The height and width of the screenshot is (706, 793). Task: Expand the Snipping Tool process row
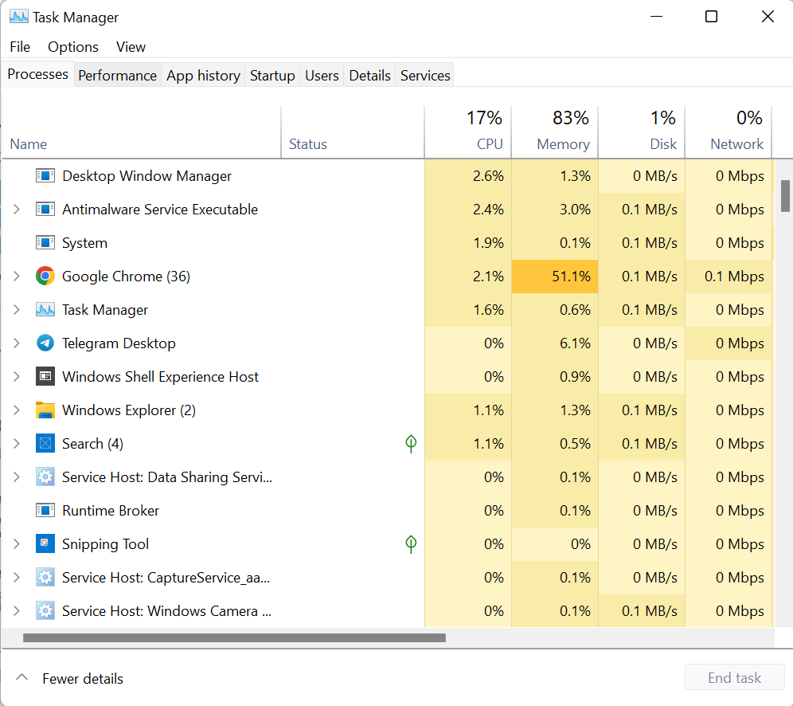click(x=16, y=543)
